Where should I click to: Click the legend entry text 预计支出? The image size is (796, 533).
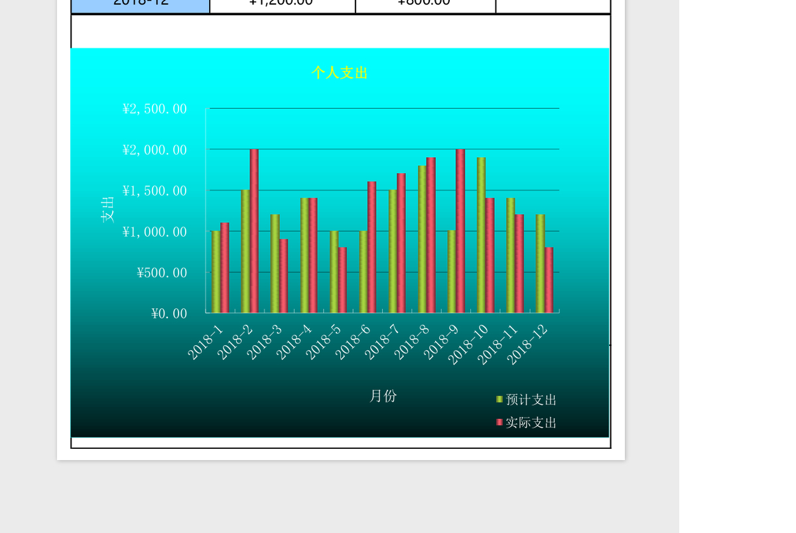coord(531,400)
